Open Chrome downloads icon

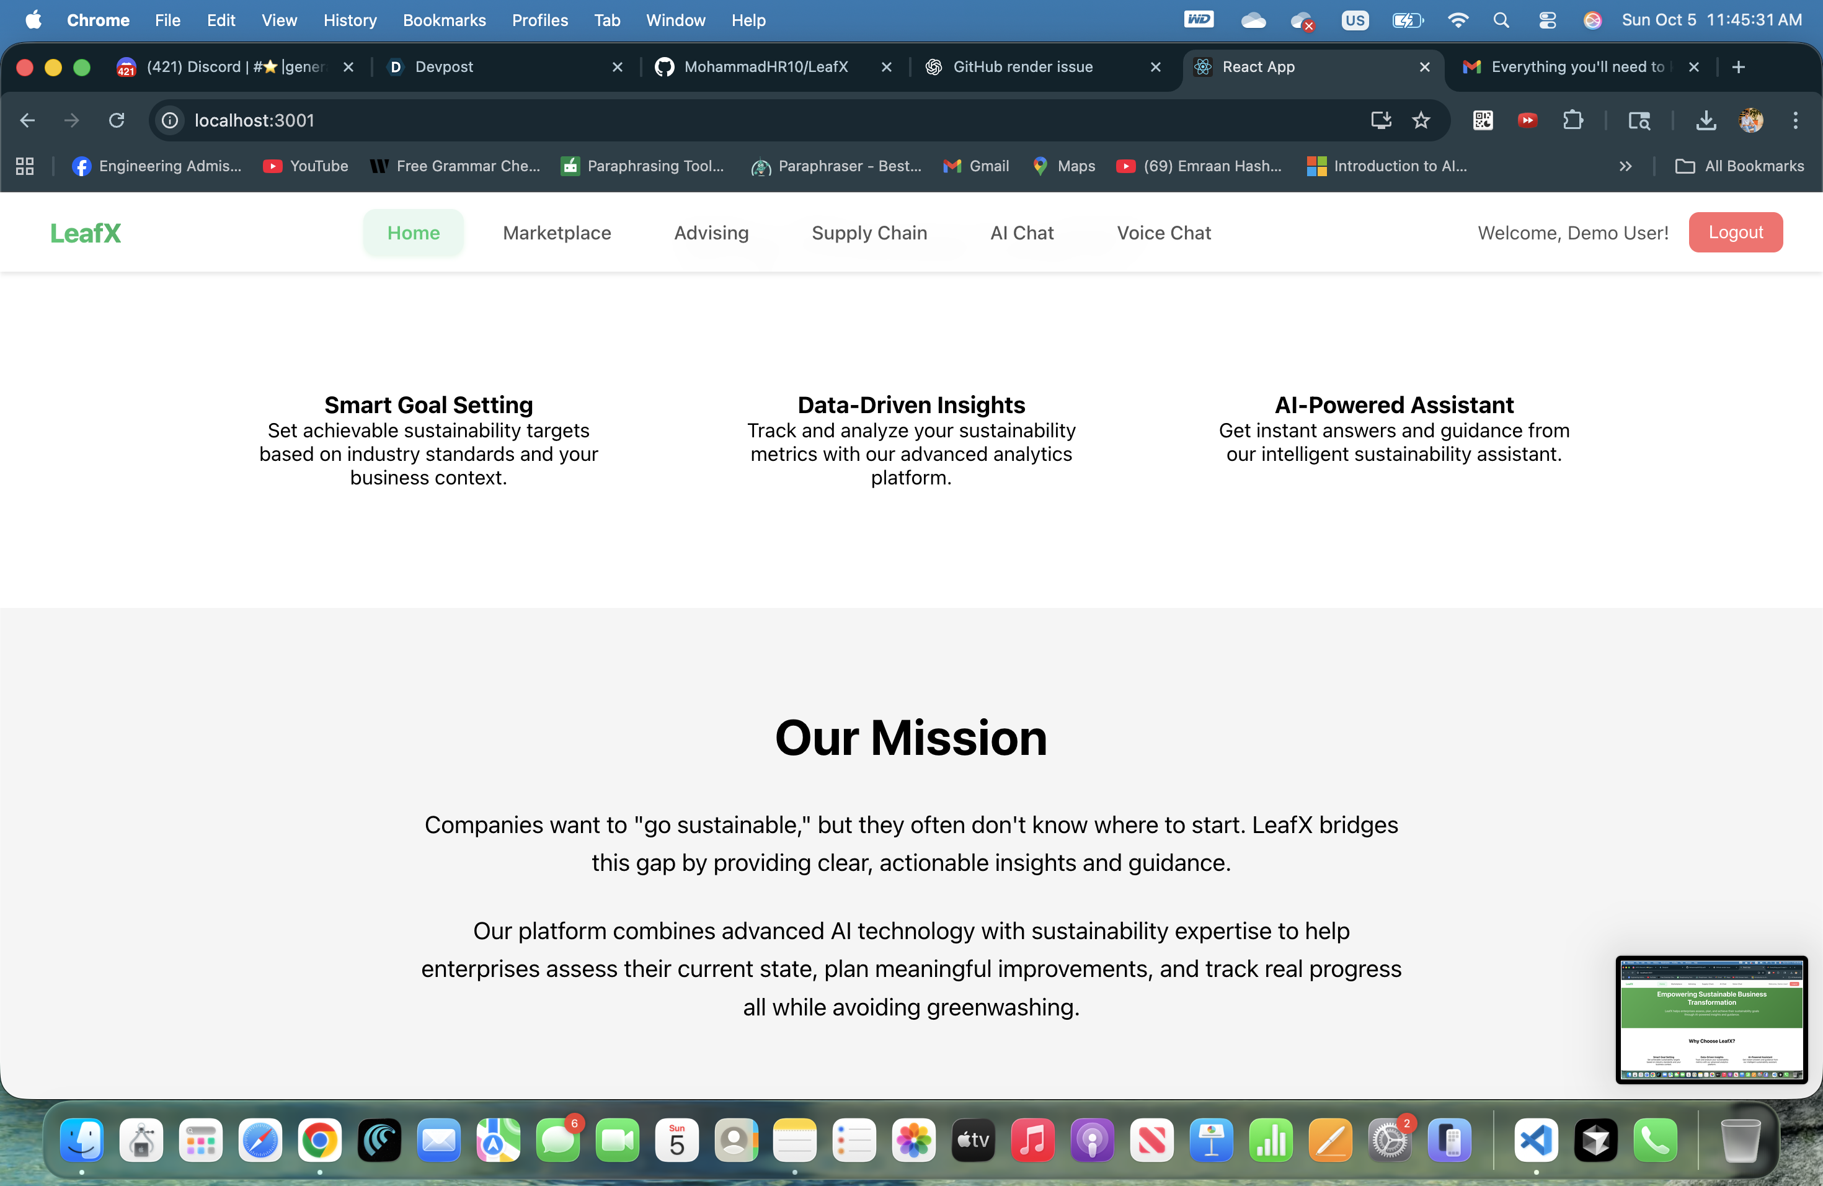pos(1706,120)
